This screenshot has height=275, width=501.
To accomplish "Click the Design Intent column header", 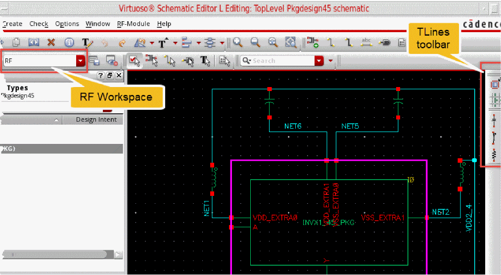I will click(96, 120).
